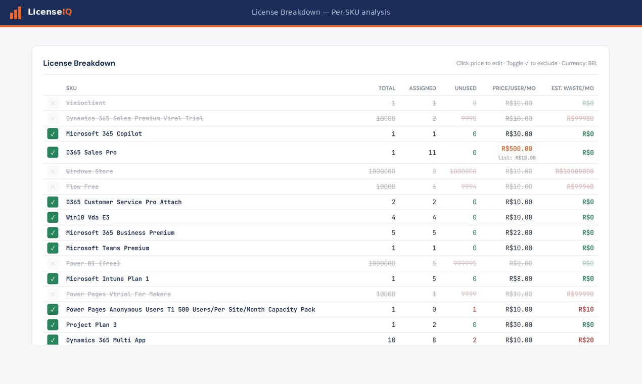Exclude Win10 Vda E3 with its checkbox
The image size is (642, 384).
tap(53, 217)
